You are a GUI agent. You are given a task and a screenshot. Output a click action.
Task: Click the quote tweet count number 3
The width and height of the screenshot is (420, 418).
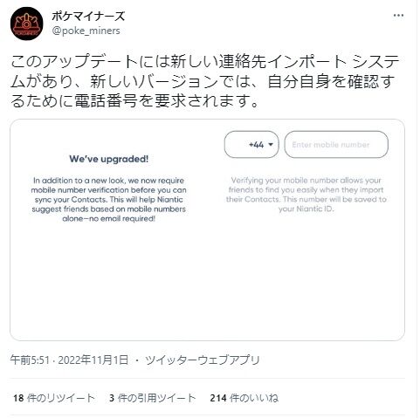pyautogui.click(x=112, y=398)
